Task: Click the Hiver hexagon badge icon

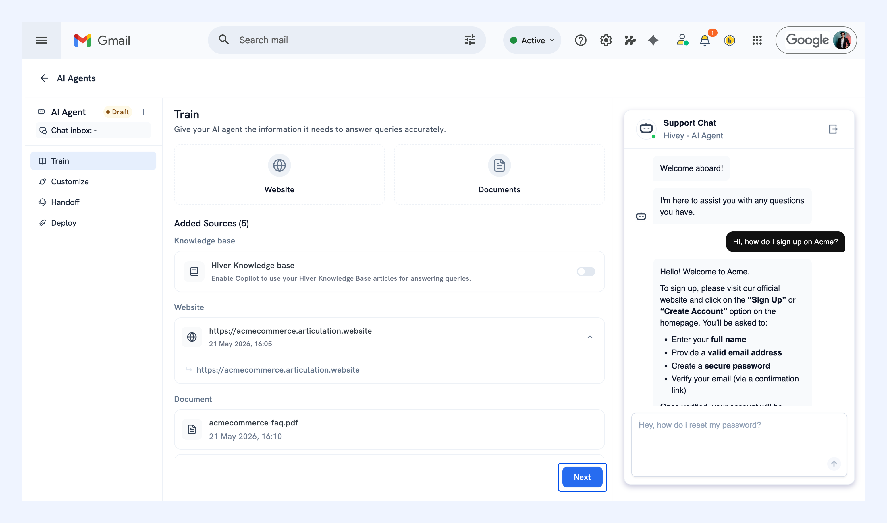Action: pyautogui.click(x=730, y=40)
